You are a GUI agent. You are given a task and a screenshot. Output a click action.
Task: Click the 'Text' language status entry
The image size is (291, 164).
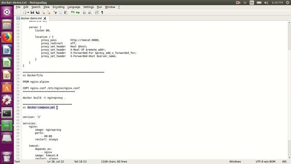point(17,162)
